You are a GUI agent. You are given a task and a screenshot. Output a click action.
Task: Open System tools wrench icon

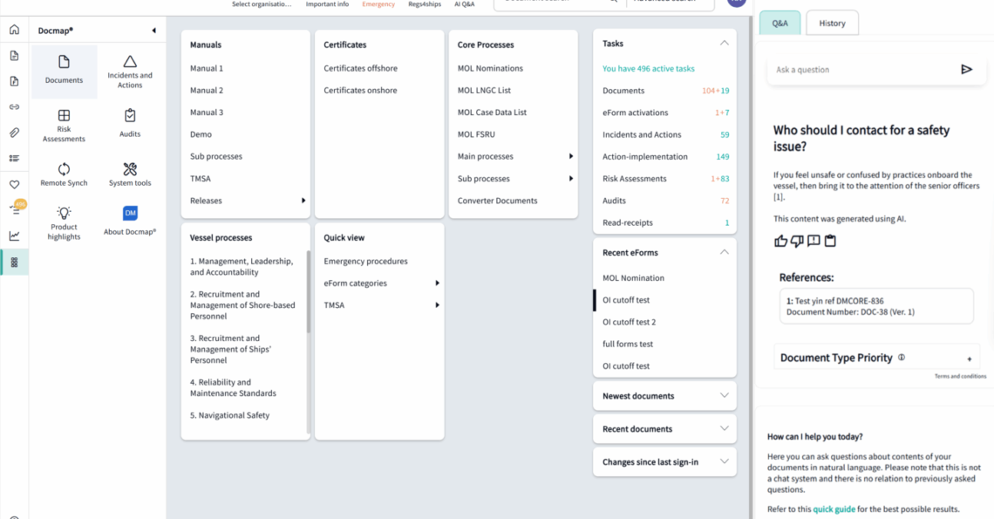pyautogui.click(x=130, y=169)
